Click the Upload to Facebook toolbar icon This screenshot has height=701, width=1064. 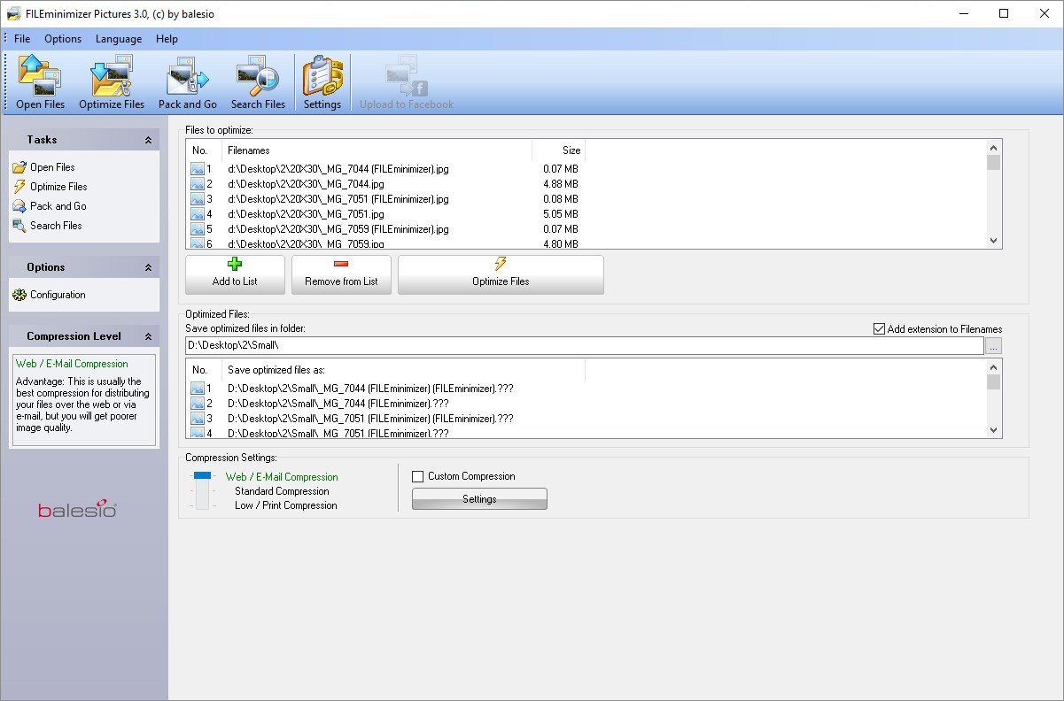pyautogui.click(x=407, y=82)
